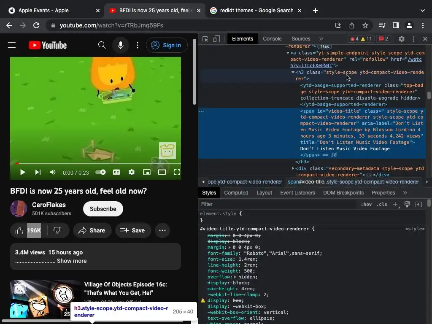Switch to the Computed tab

point(236,193)
